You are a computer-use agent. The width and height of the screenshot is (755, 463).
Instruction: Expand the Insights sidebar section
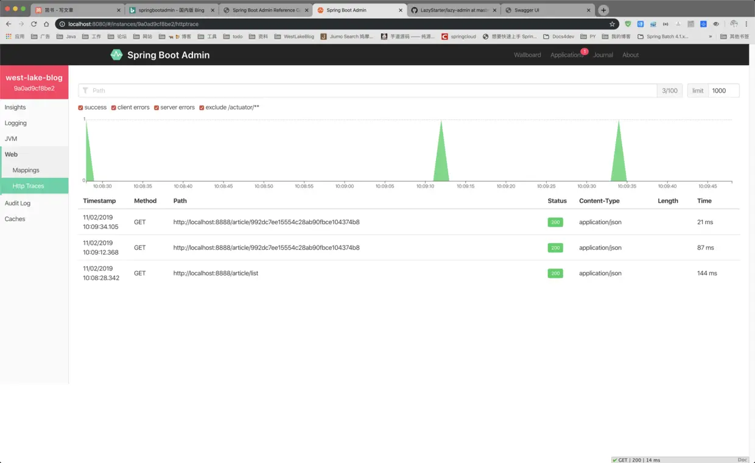[x=34, y=107]
